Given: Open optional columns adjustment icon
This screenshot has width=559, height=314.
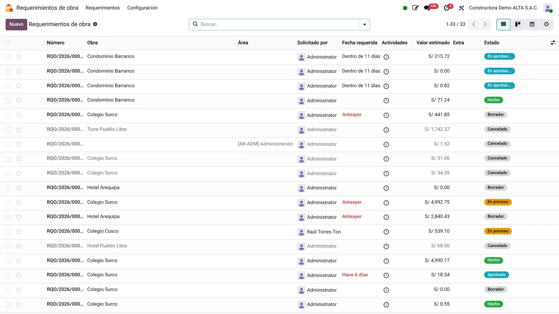Looking at the screenshot, I should 553,43.
